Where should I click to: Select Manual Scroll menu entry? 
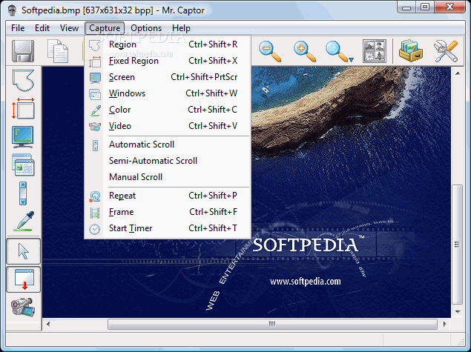coord(168,177)
